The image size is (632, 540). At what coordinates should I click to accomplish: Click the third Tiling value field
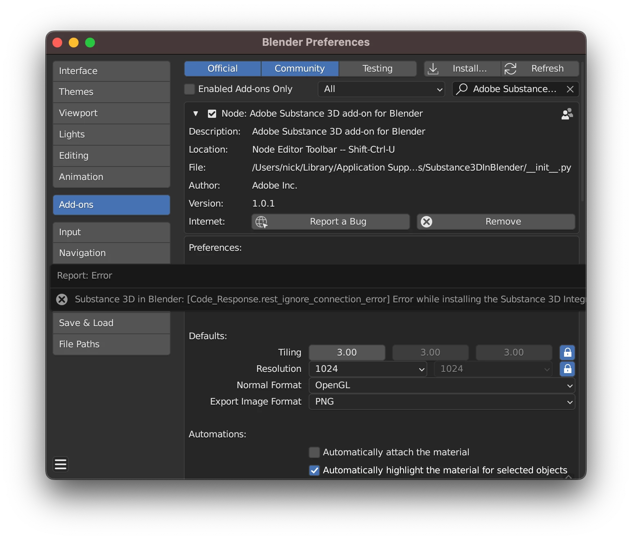(x=514, y=353)
